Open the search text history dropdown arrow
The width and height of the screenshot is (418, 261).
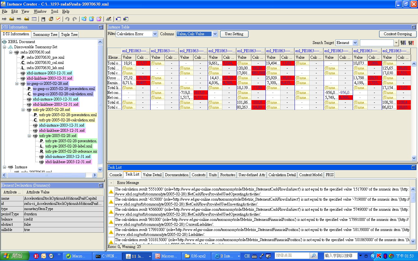point(396,43)
